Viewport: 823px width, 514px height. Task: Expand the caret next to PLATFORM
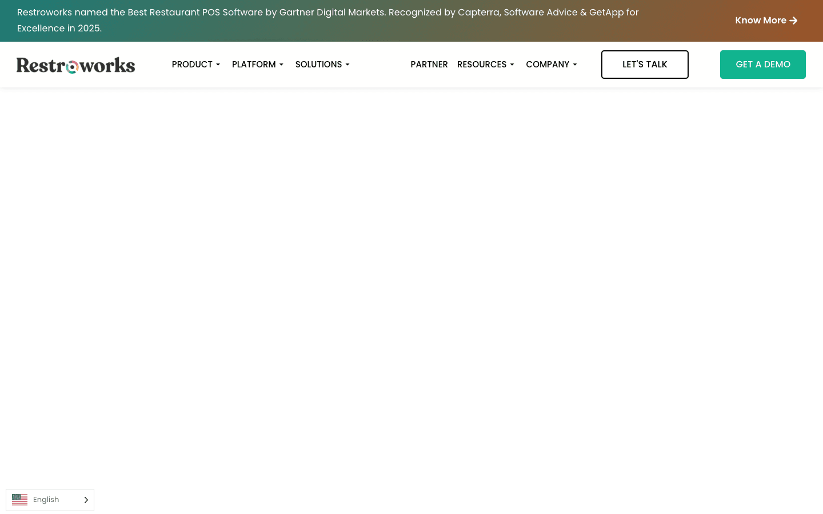[x=281, y=65]
